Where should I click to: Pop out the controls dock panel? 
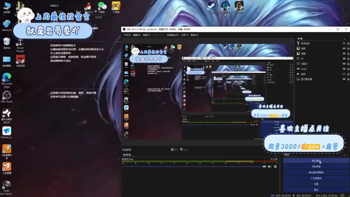[x=344, y=155]
